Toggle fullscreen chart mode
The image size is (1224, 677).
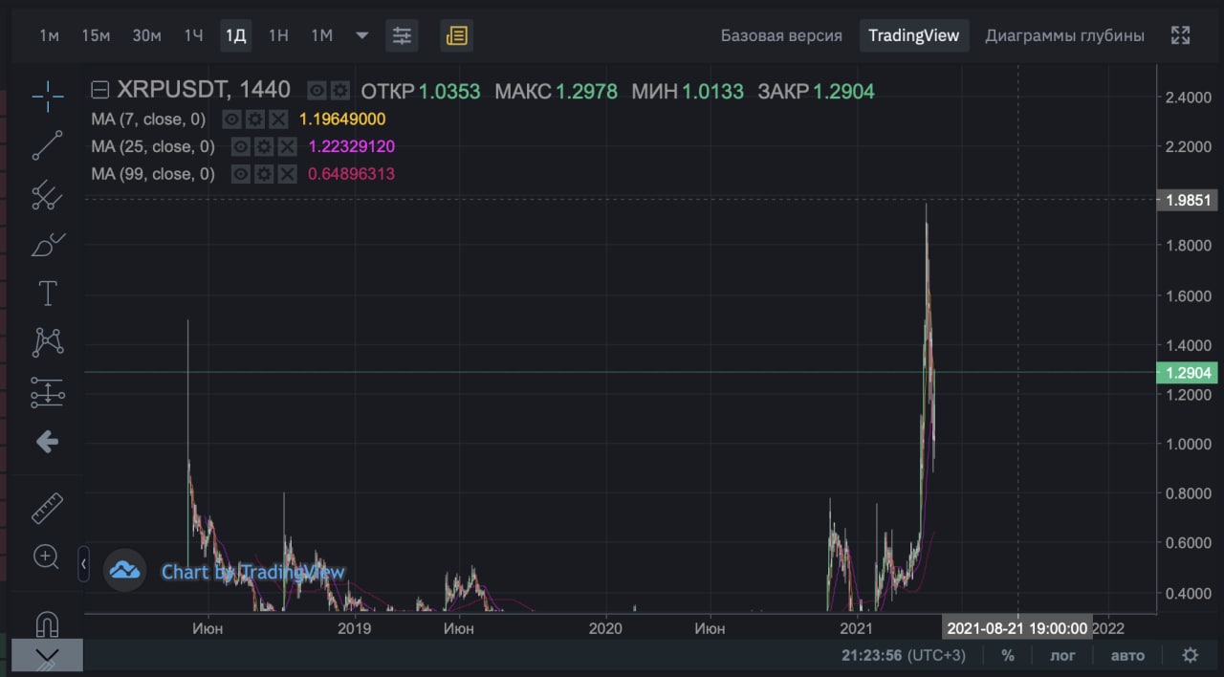pos(1181,35)
